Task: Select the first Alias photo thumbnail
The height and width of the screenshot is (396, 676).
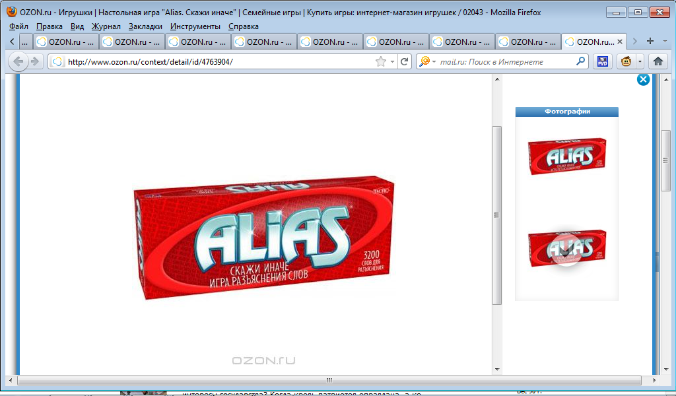Action: [x=567, y=156]
